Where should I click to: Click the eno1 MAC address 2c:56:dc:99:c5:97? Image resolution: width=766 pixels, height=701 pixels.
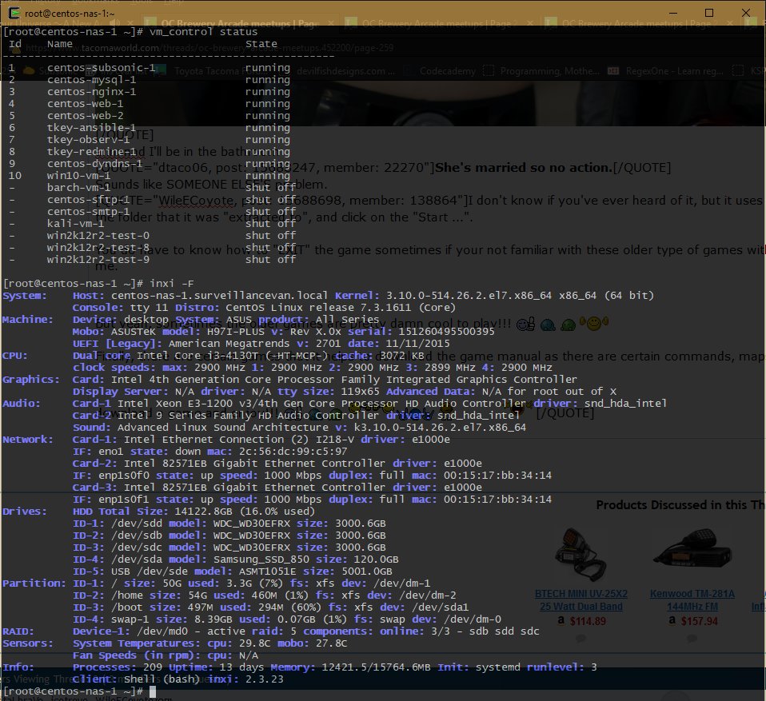[293, 451]
